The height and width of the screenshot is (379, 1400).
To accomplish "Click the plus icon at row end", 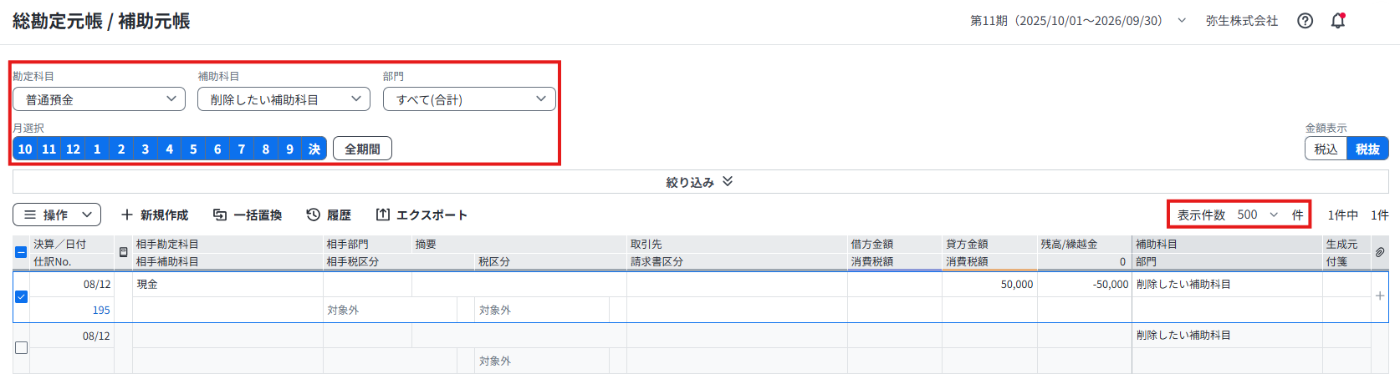I will coord(1380,296).
